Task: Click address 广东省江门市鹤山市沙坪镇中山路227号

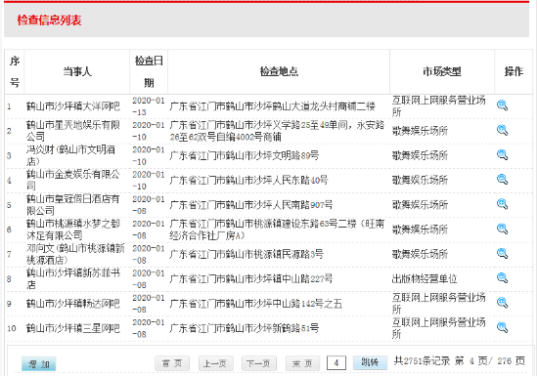Action: pyautogui.click(x=251, y=278)
